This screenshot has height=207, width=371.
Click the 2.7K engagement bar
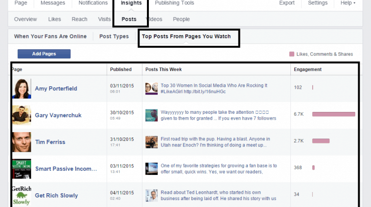point(321,141)
